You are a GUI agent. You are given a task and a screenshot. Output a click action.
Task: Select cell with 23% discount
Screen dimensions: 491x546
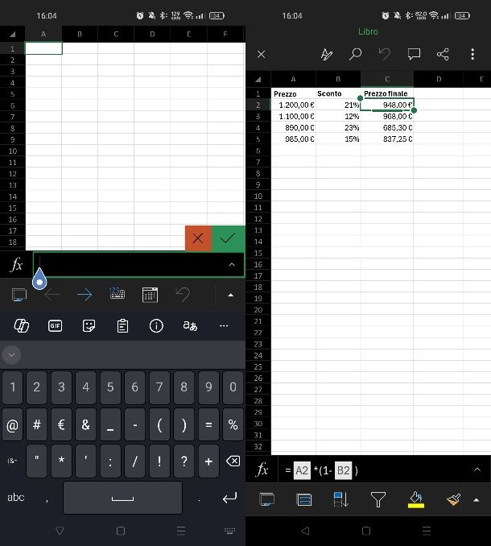338,127
